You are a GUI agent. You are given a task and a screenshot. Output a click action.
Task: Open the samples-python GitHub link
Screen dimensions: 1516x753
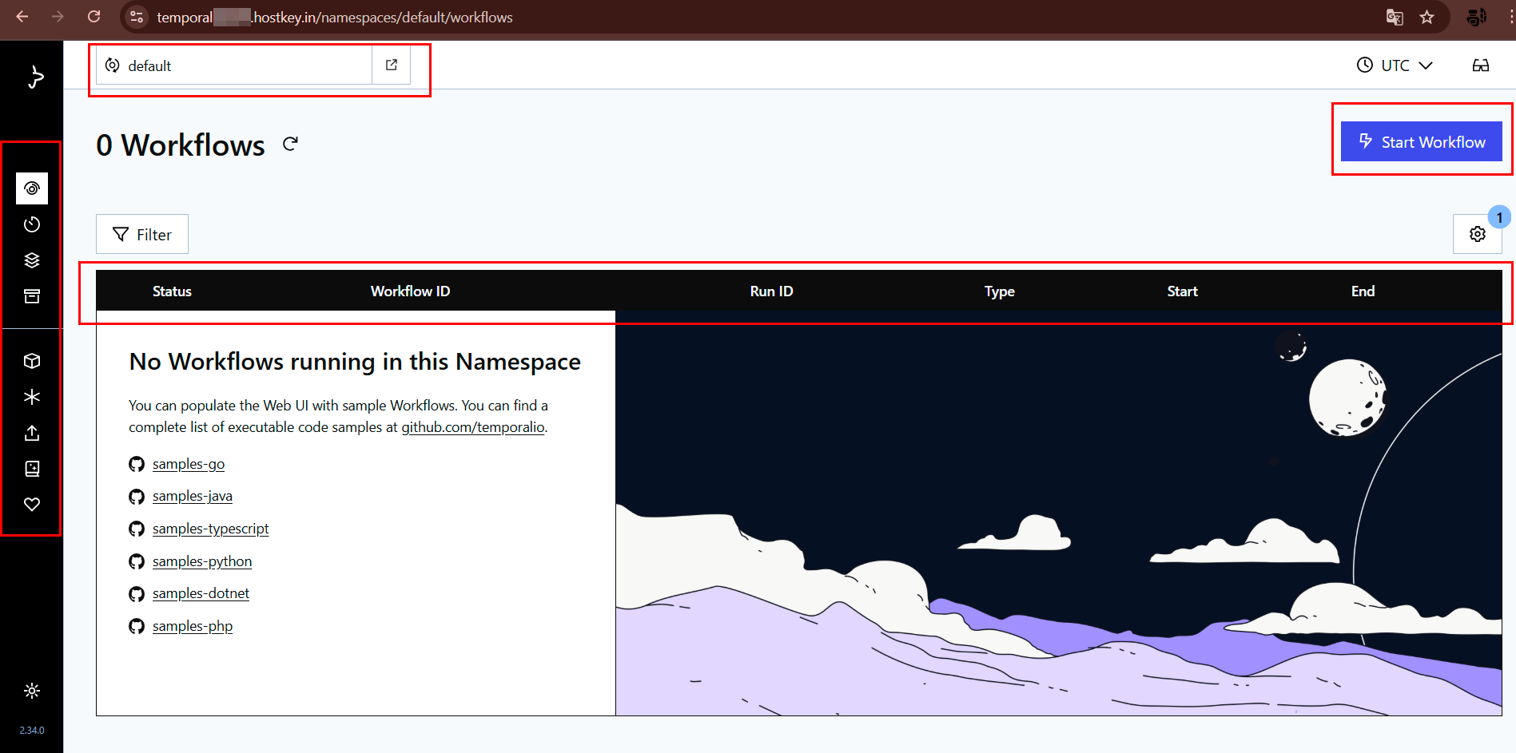[x=202, y=561]
